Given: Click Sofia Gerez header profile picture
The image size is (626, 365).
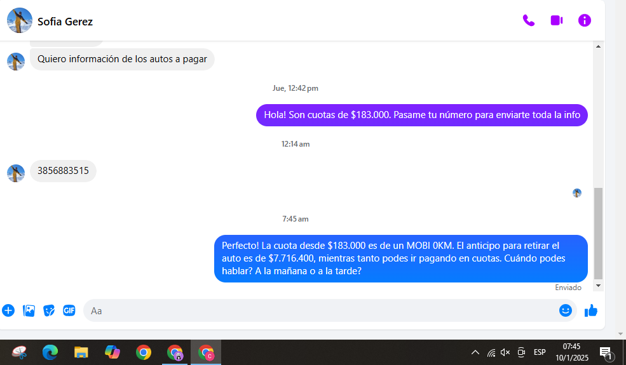Looking at the screenshot, I should pos(20,21).
